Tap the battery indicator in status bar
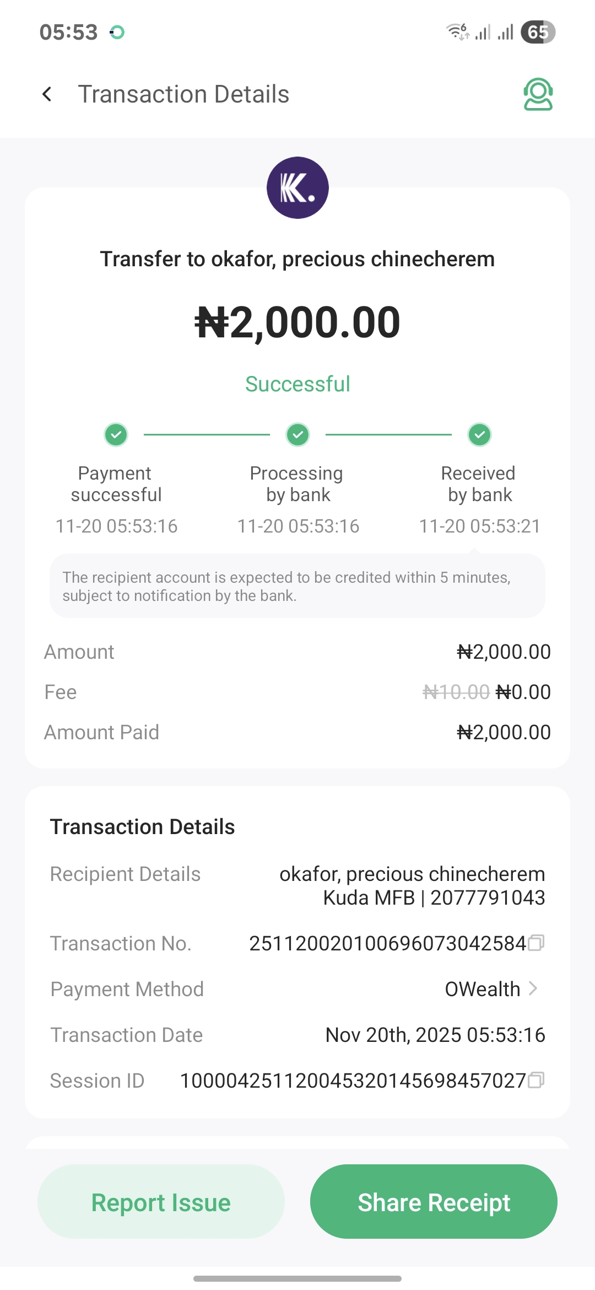 click(538, 32)
